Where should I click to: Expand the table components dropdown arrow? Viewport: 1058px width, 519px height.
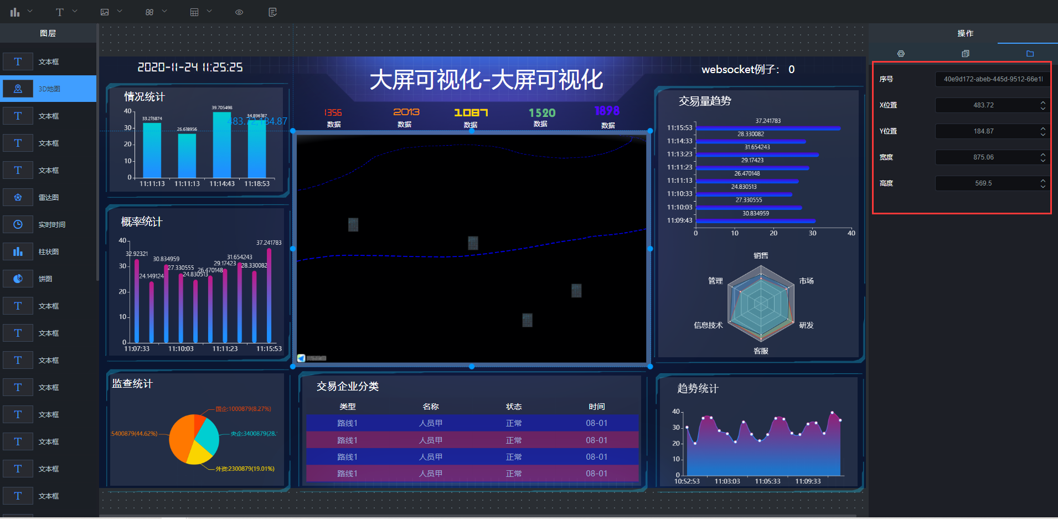209,11
